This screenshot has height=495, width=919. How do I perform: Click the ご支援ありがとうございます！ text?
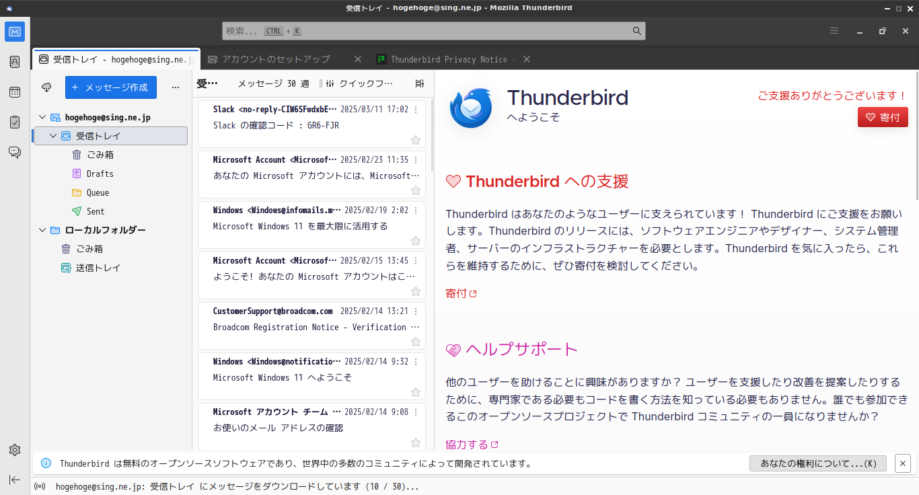point(833,96)
